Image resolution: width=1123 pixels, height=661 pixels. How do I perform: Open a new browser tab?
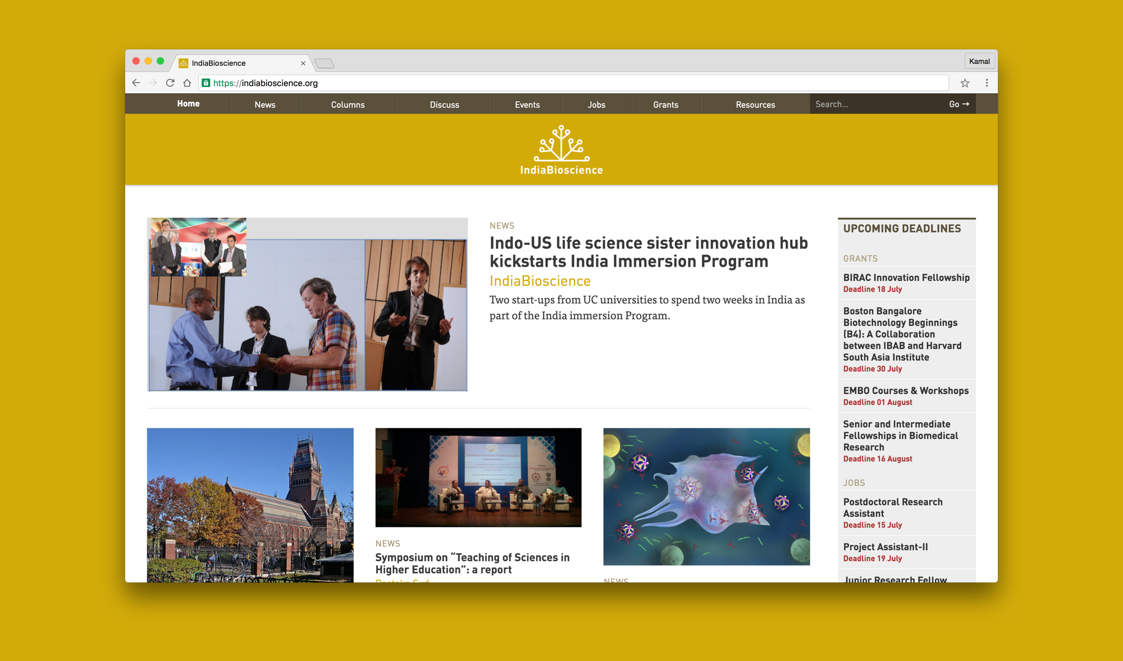click(x=325, y=63)
